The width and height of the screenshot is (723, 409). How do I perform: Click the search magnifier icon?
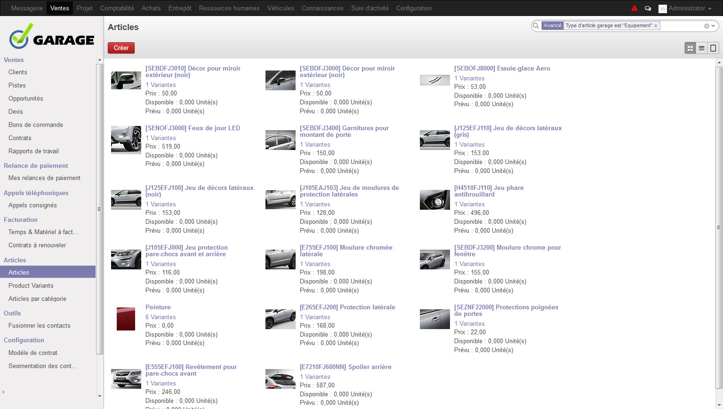536,26
